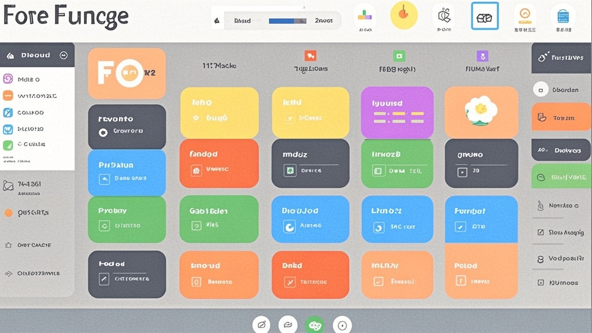
Task: Click the green icon in the bottom dock
Action: pyautogui.click(x=314, y=325)
